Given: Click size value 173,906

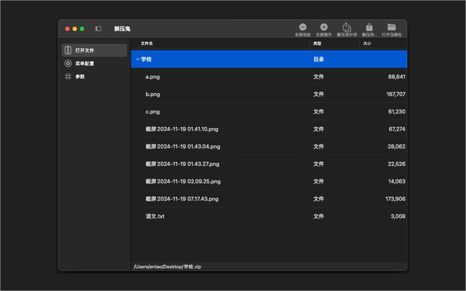Looking at the screenshot, I should [x=396, y=198].
